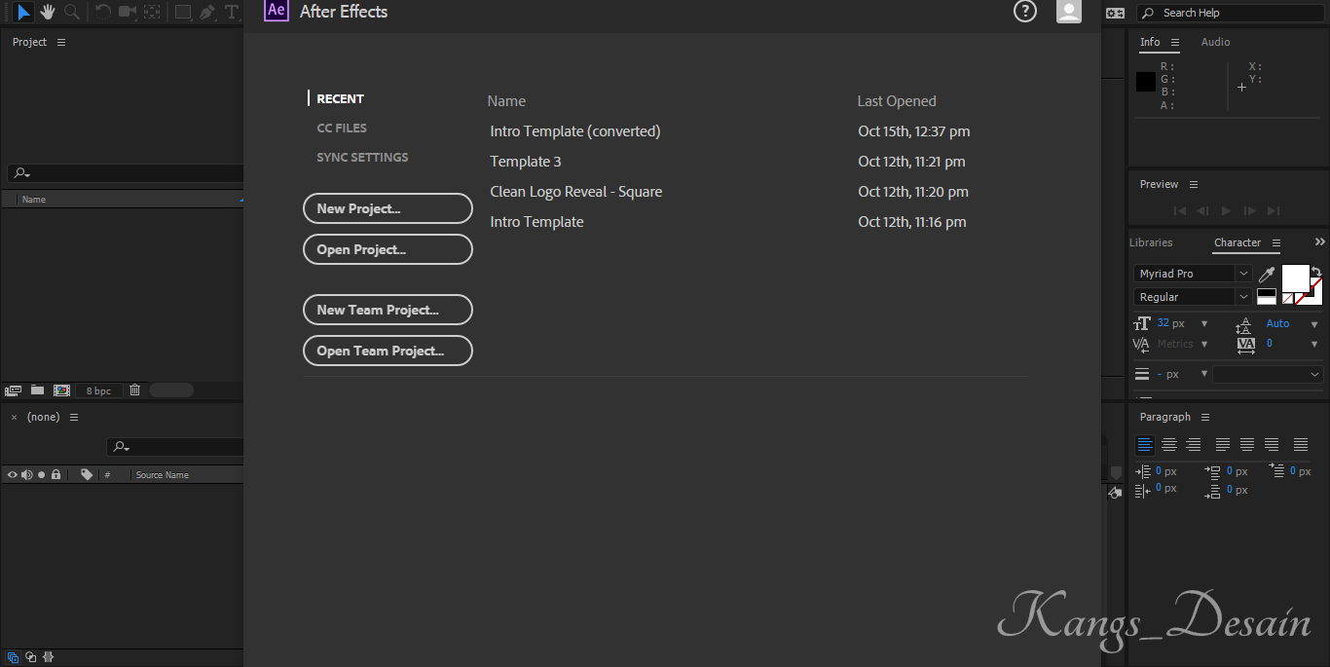Click the eyedropper in Character panel
Image resolution: width=1330 pixels, height=667 pixels.
click(x=1267, y=275)
